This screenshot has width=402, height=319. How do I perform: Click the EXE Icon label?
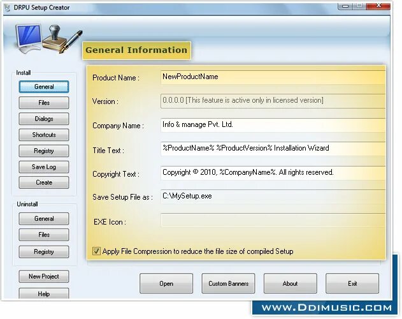(x=110, y=222)
